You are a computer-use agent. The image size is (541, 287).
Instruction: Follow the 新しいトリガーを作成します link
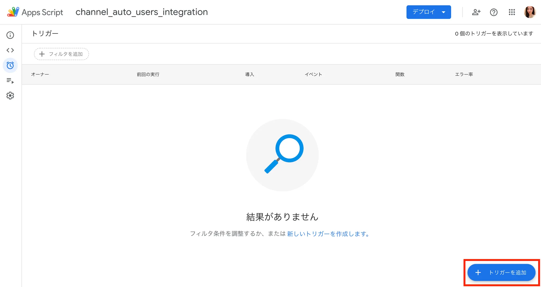pos(328,234)
